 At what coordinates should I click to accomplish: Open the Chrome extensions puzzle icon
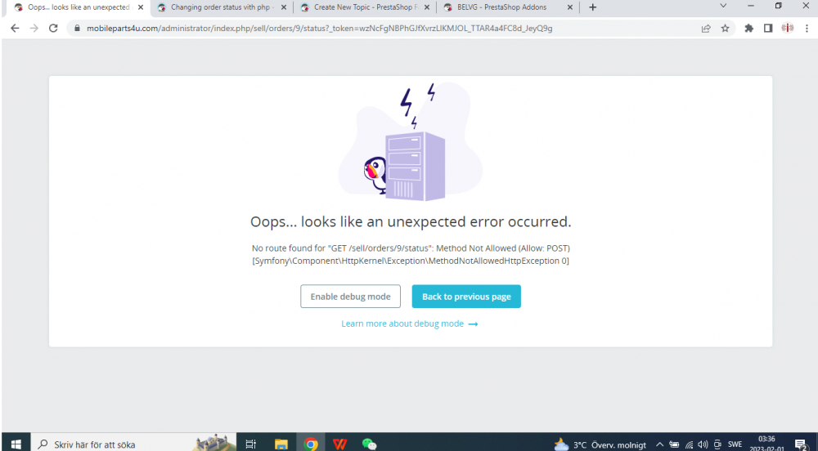pyautogui.click(x=749, y=28)
